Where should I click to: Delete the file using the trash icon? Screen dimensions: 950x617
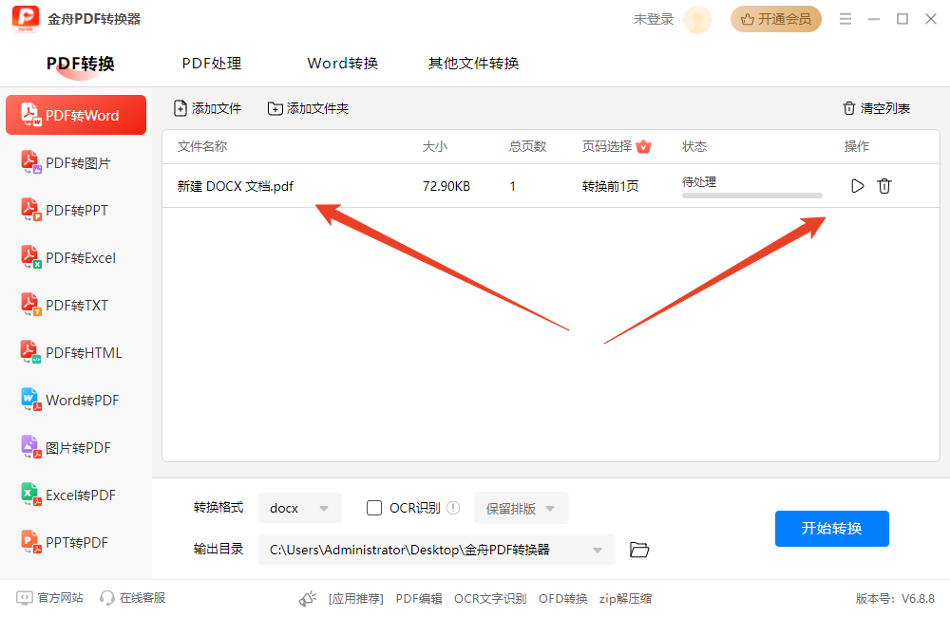pyautogui.click(x=884, y=186)
